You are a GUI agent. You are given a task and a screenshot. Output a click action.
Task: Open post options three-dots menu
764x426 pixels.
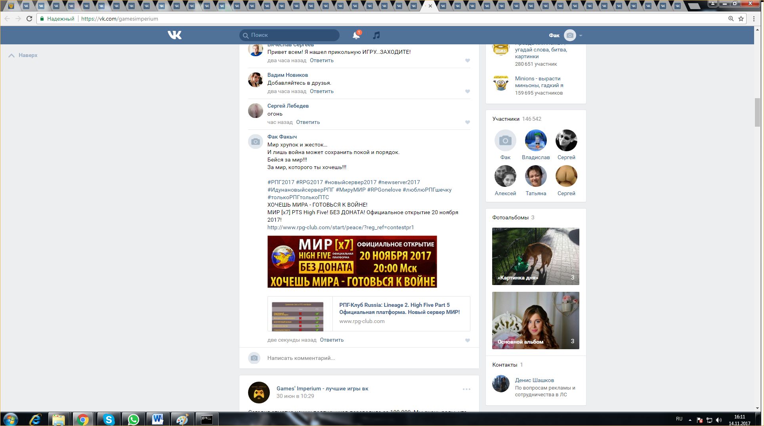click(x=466, y=389)
